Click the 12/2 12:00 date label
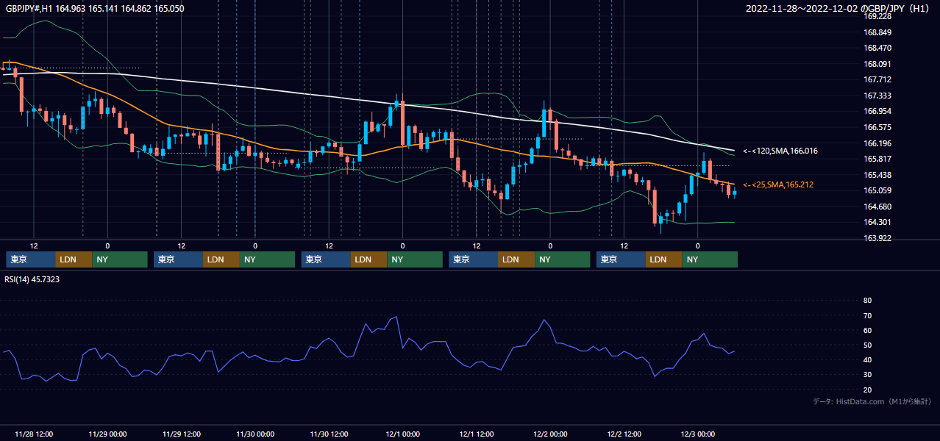The width and height of the screenshot is (940, 441). point(624,434)
